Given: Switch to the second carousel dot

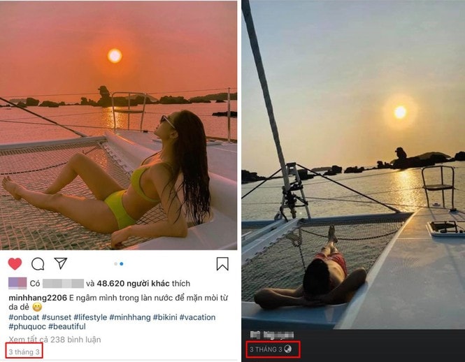Looking at the screenshot, I should pyautogui.click(x=122, y=263).
